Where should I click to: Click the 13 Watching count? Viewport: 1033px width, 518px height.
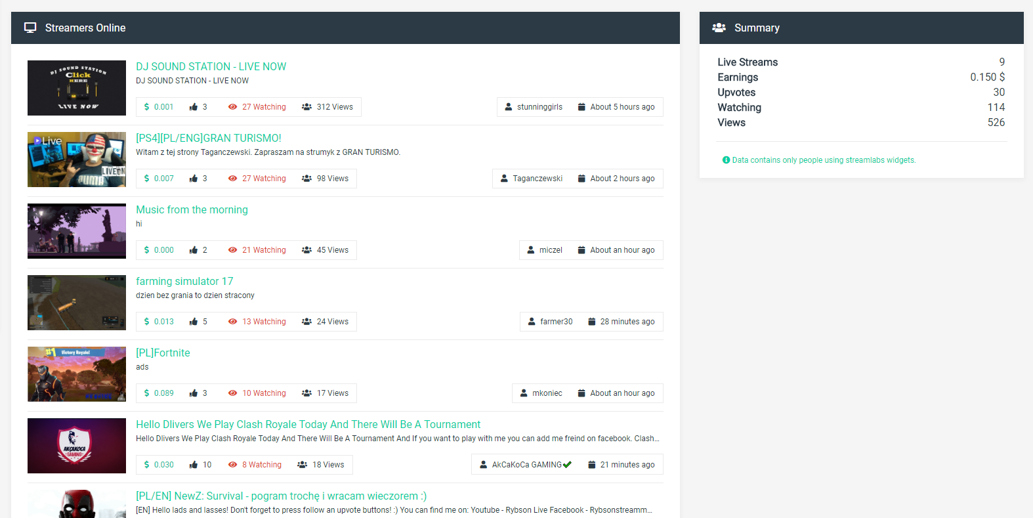point(264,322)
